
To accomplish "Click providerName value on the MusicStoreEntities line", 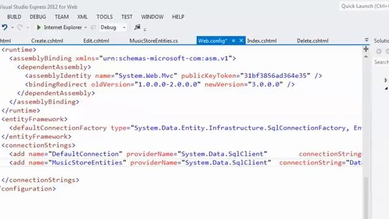I will pyautogui.click(x=226, y=162).
